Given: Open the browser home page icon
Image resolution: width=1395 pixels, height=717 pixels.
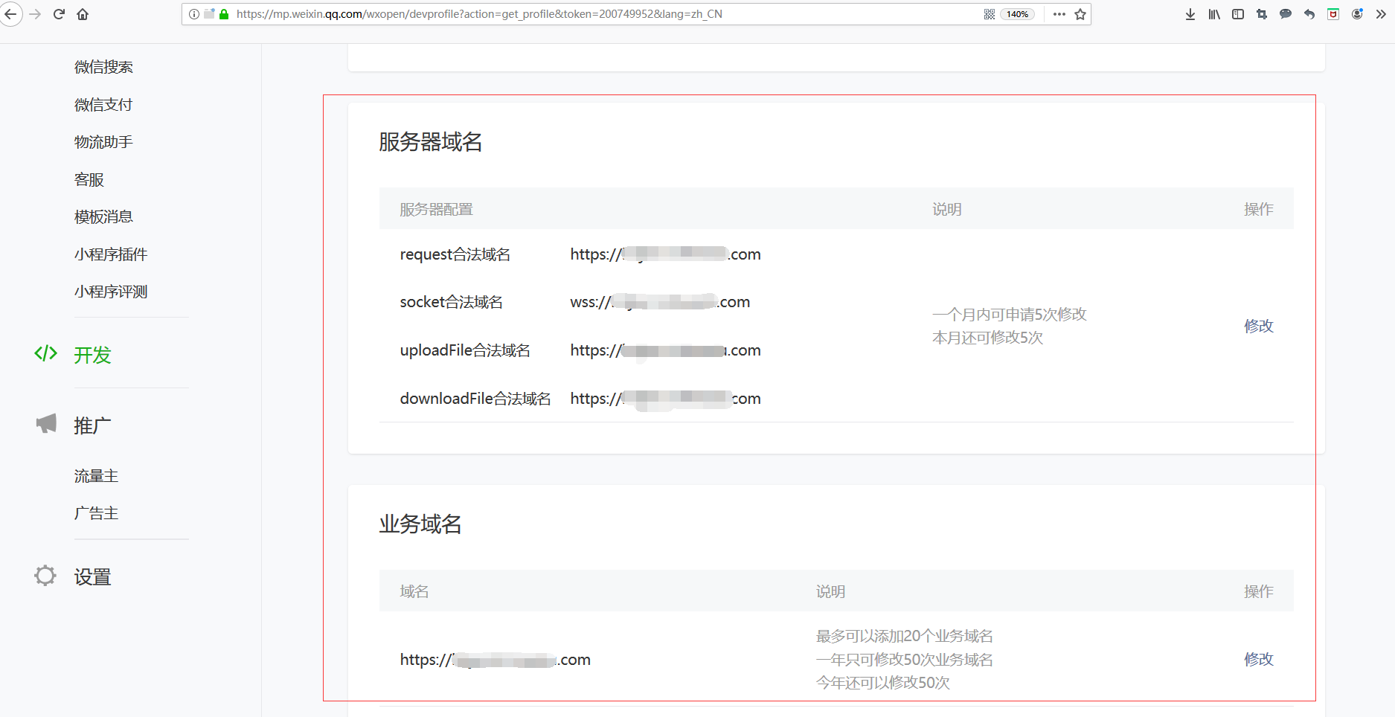Looking at the screenshot, I should (83, 14).
